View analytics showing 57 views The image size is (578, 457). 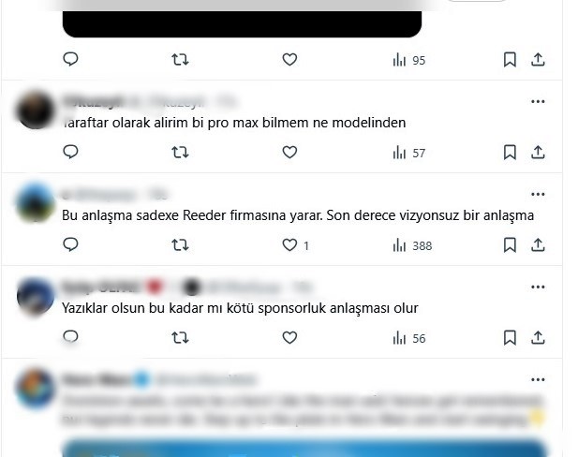click(x=409, y=153)
